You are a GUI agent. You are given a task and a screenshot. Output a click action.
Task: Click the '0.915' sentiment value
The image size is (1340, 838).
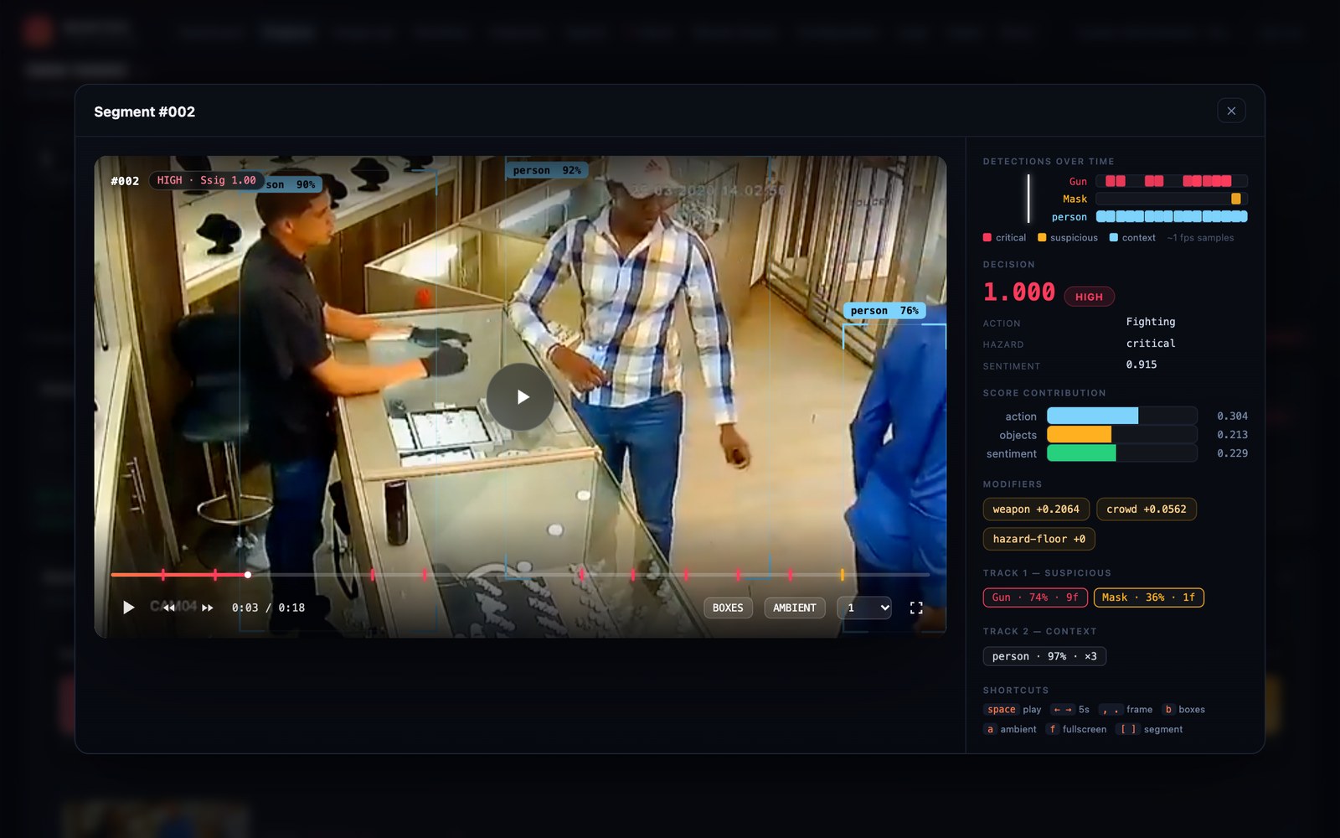pyautogui.click(x=1142, y=365)
